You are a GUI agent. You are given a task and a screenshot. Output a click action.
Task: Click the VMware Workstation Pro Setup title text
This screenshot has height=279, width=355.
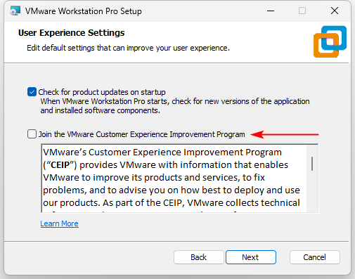(84, 11)
